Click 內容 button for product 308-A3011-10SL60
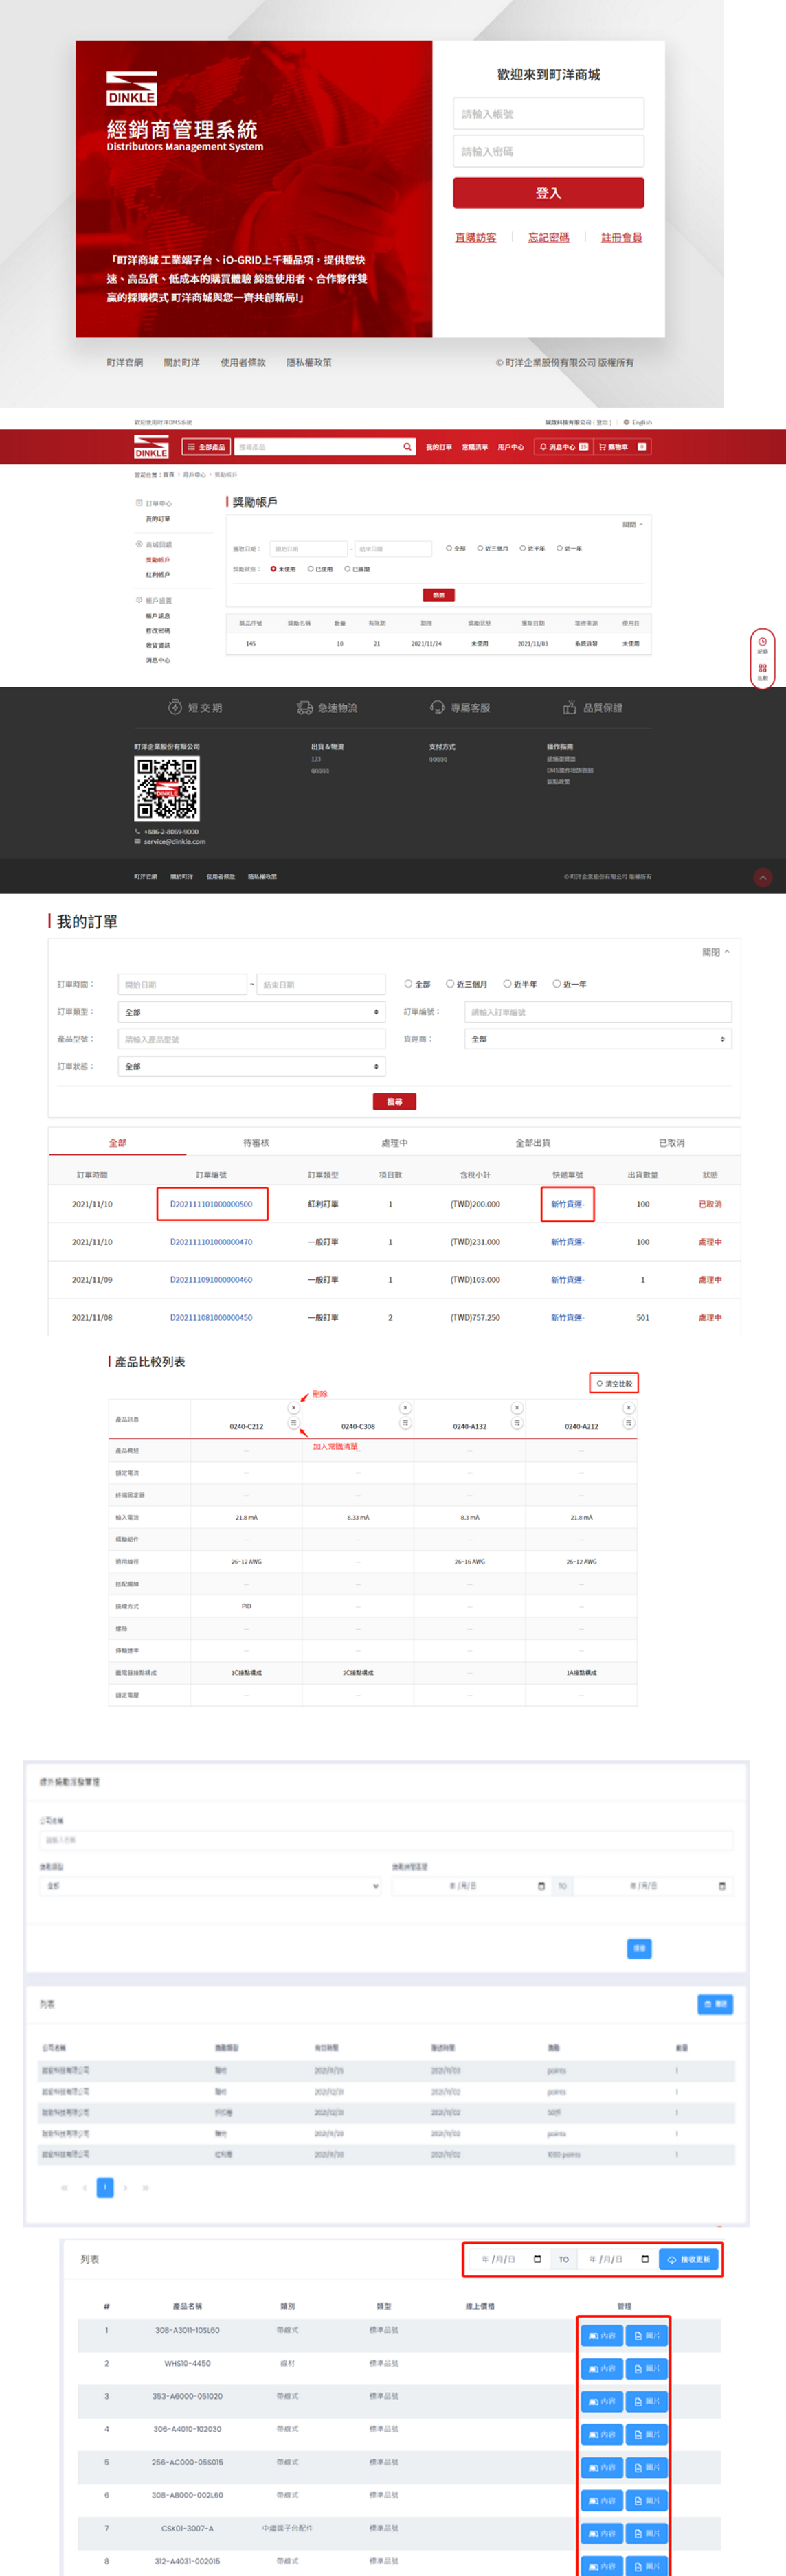This screenshot has width=786, height=2576. click(601, 2335)
